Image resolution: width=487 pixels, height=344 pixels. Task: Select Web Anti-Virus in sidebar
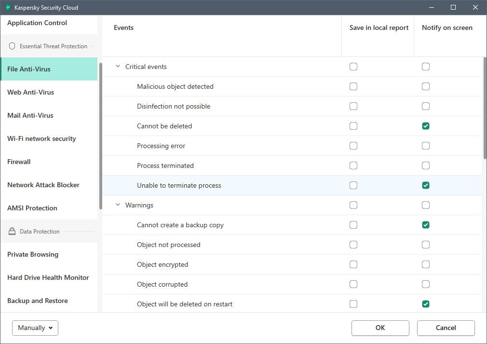(49, 92)
